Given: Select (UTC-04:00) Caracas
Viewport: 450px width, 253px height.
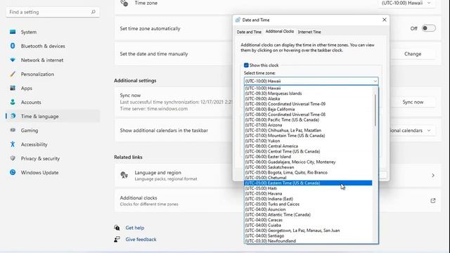Looking at the screenshot, I should tap(308, 220).
